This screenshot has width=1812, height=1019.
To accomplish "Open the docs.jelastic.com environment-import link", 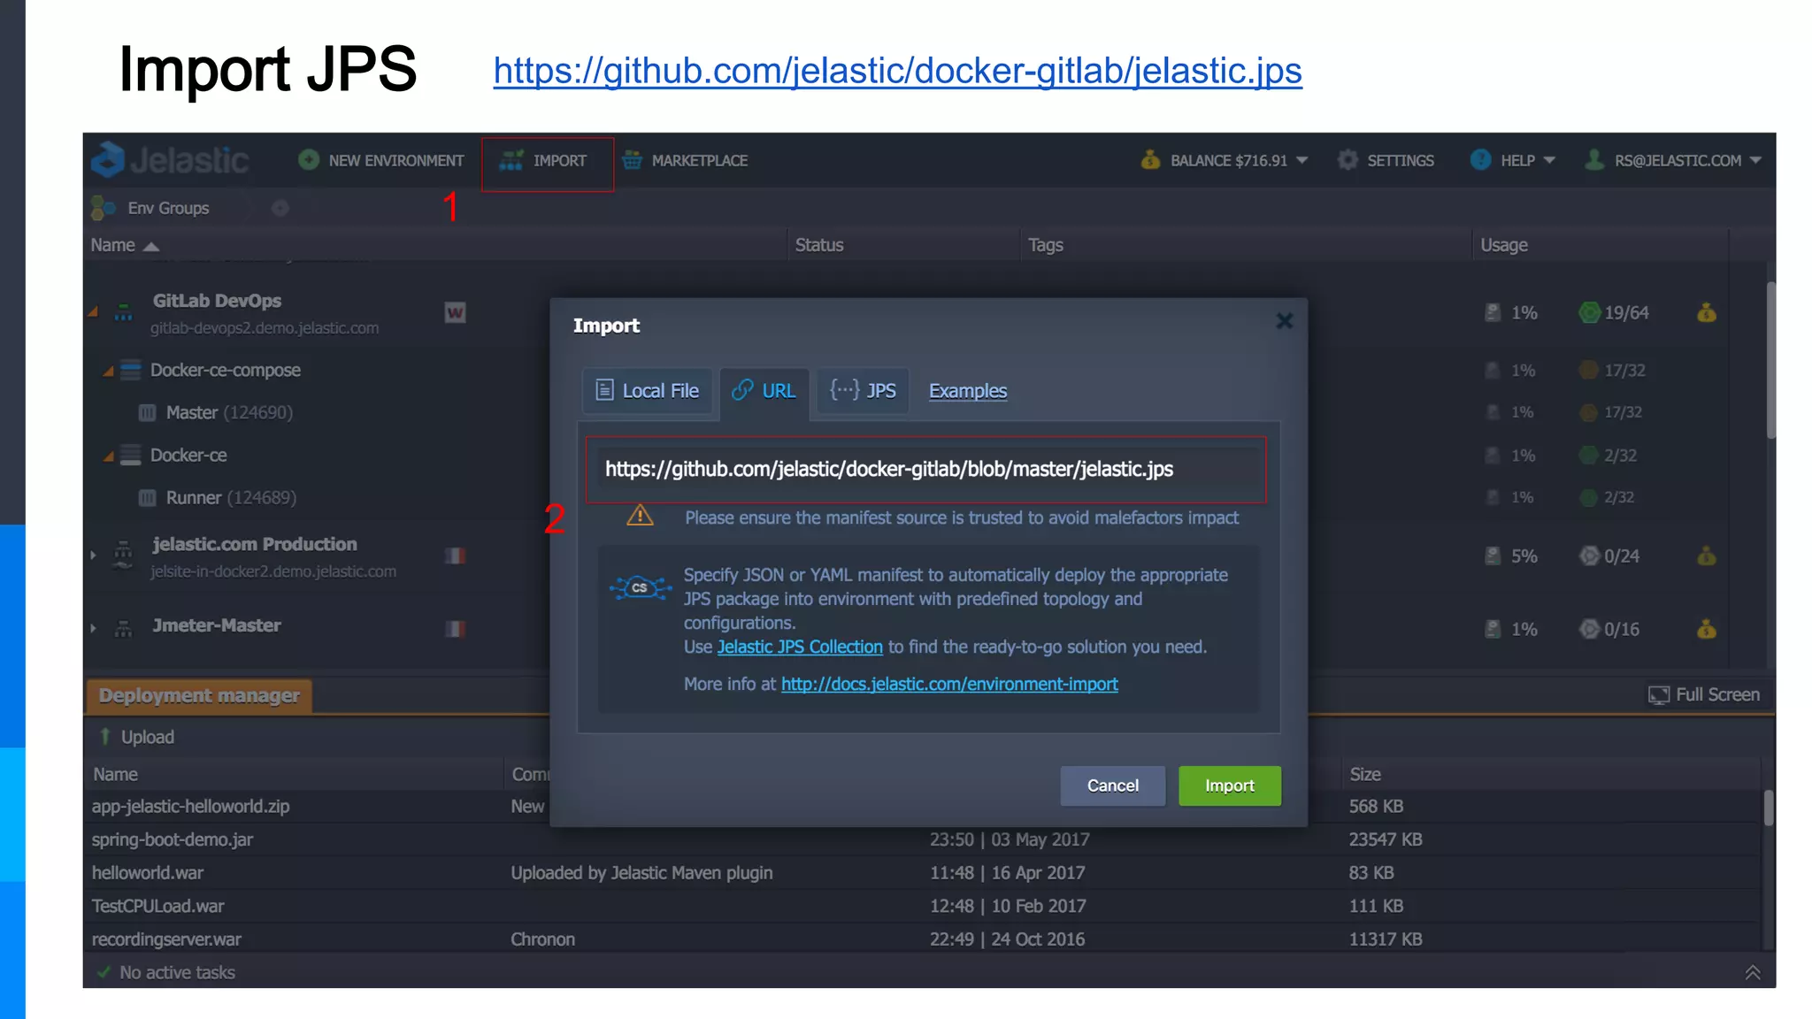I will [949, 684].
